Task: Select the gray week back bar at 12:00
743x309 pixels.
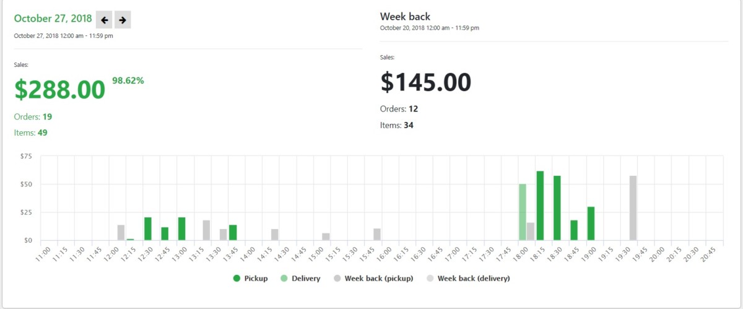Action: tap(121, 232)
